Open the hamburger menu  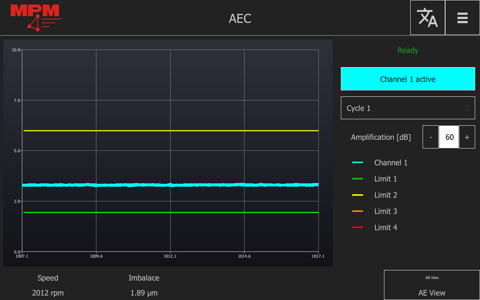462,17
